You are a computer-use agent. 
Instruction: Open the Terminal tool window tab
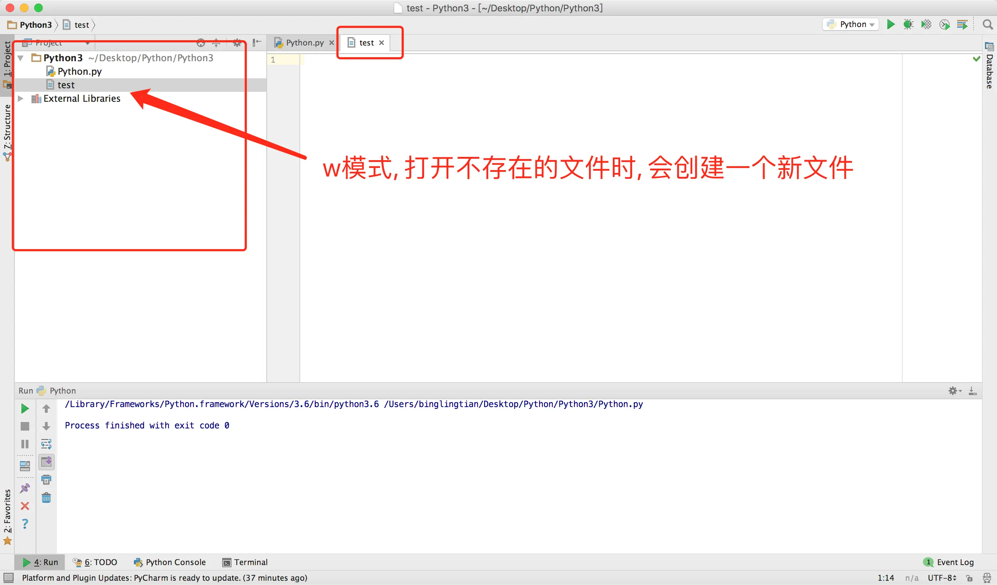tap(245, 562)
